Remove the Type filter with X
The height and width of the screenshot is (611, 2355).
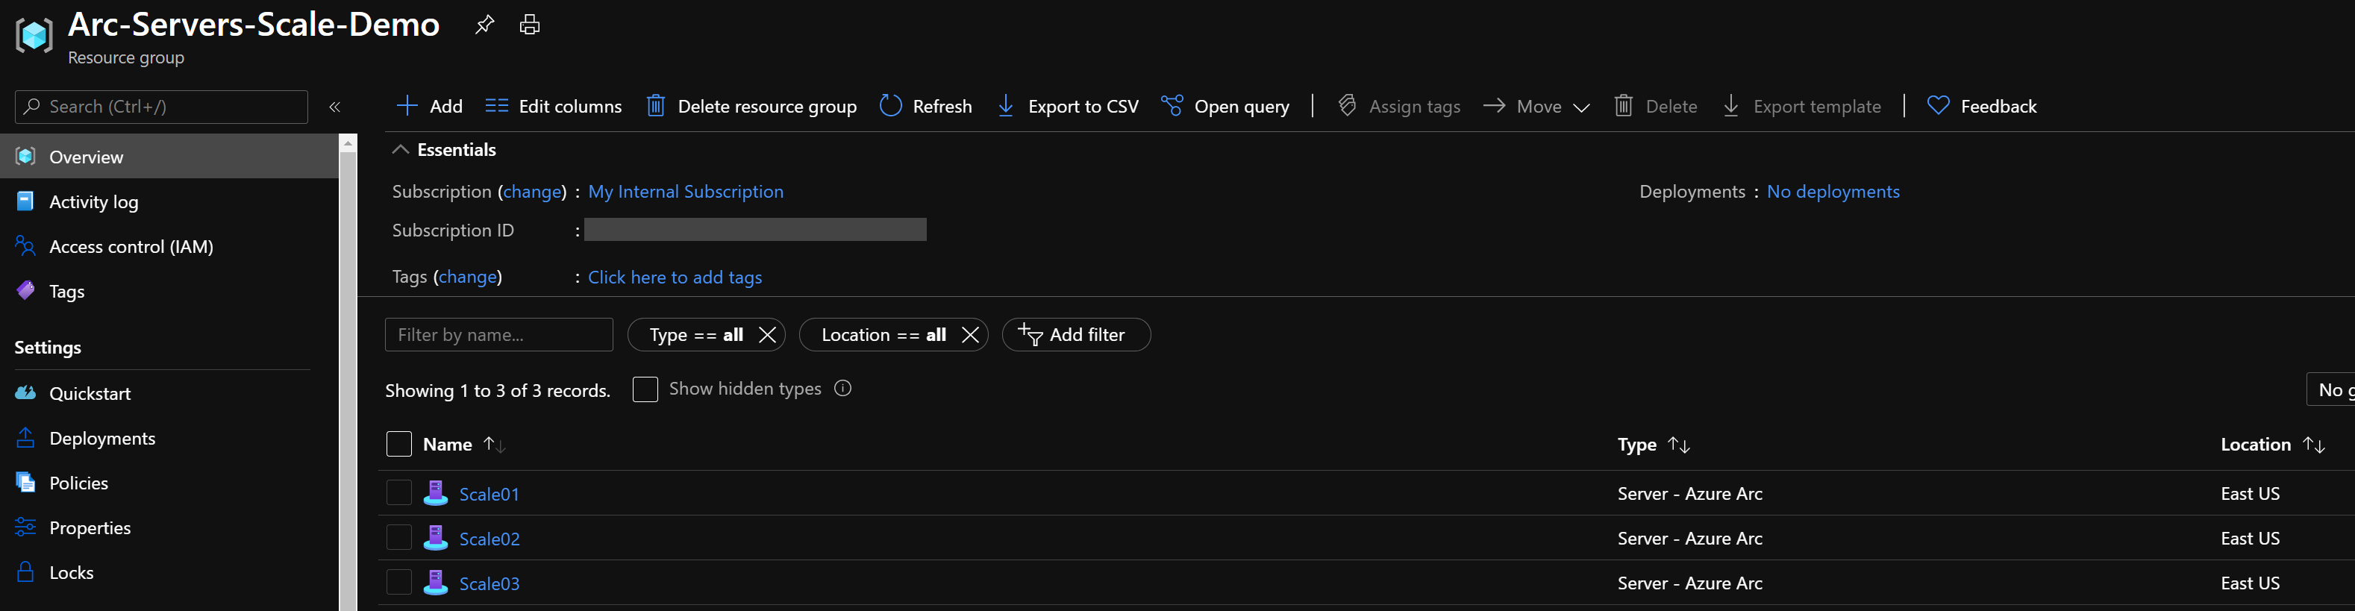pyautogui.click(x=768, y=335)
